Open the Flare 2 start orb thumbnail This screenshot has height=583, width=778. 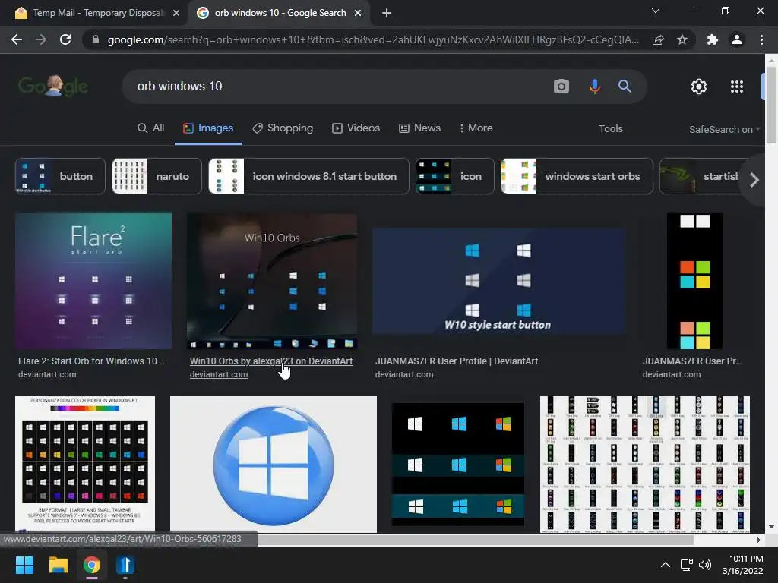[93, 281]
